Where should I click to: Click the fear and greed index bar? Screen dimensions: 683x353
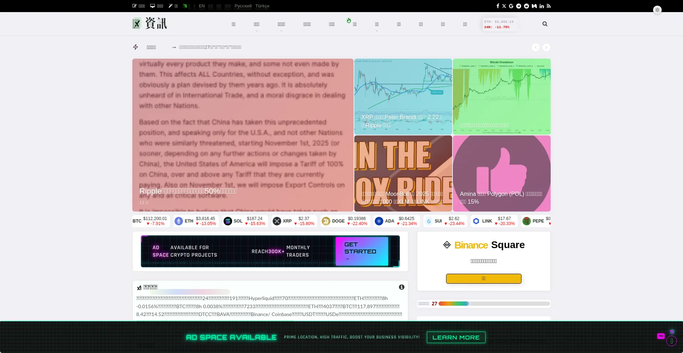(x=494, y=304)
